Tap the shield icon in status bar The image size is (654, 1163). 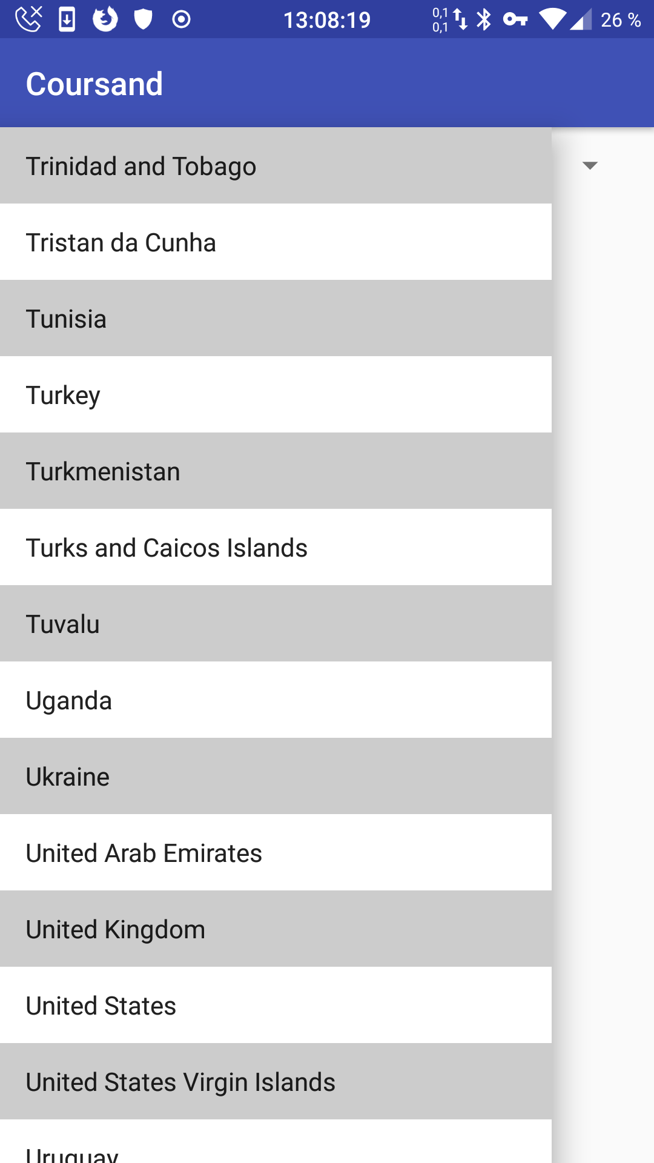143,19
